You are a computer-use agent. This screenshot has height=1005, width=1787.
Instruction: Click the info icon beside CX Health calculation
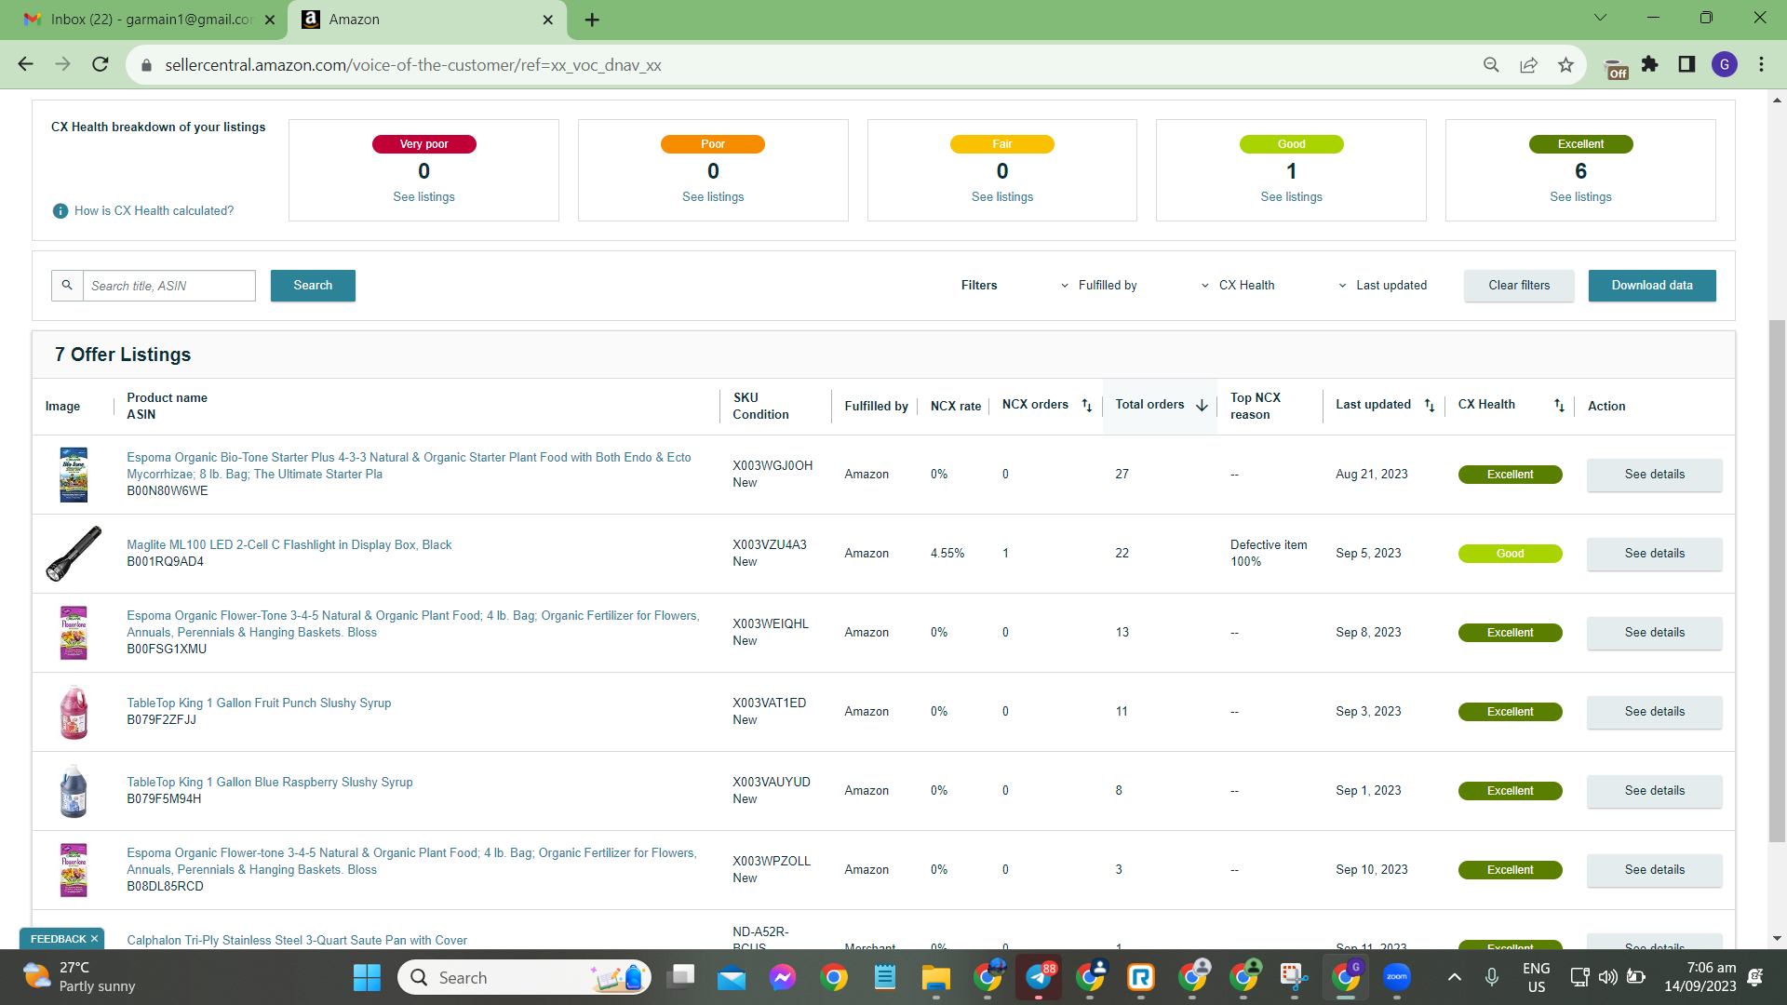tap(60, 211)
